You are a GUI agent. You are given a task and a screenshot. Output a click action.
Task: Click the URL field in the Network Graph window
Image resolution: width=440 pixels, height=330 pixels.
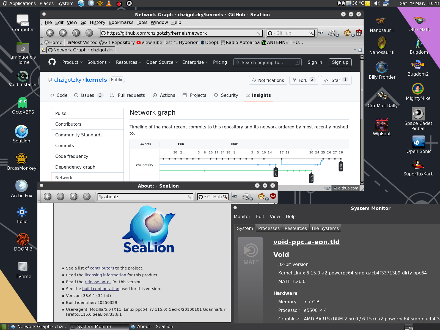coord(181,33)
